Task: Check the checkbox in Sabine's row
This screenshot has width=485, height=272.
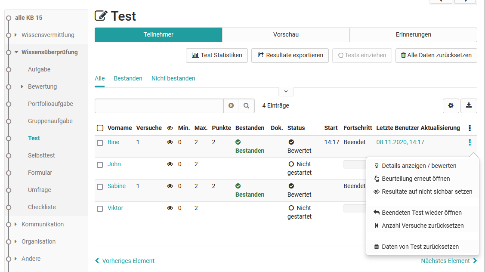Action: [99, 185]
